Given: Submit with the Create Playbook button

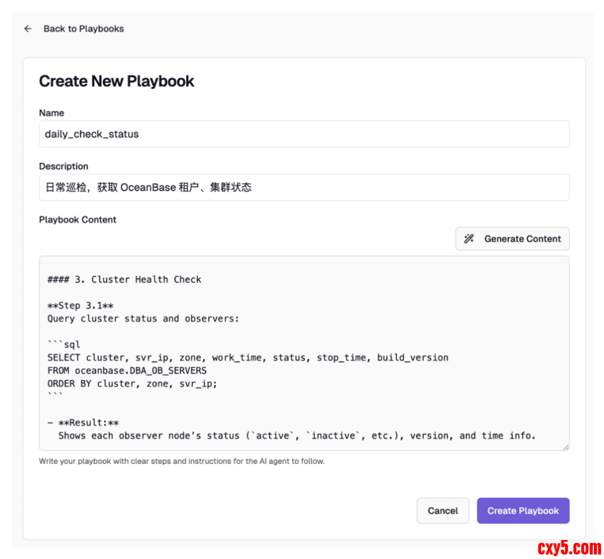Looking at the screenshot, I should coord(522,510).
